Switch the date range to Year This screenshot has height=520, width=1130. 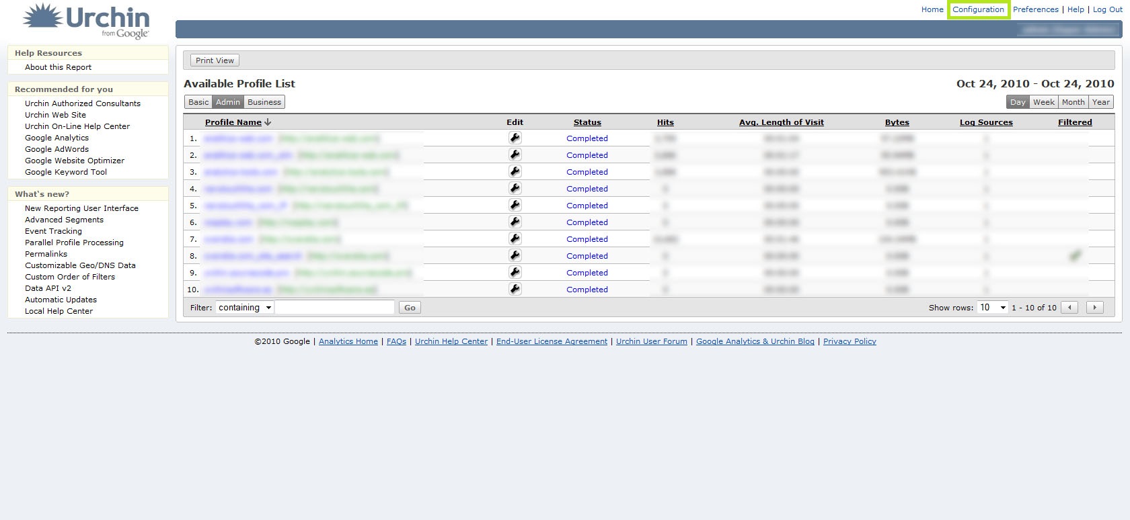click(x=1100, y=102)
